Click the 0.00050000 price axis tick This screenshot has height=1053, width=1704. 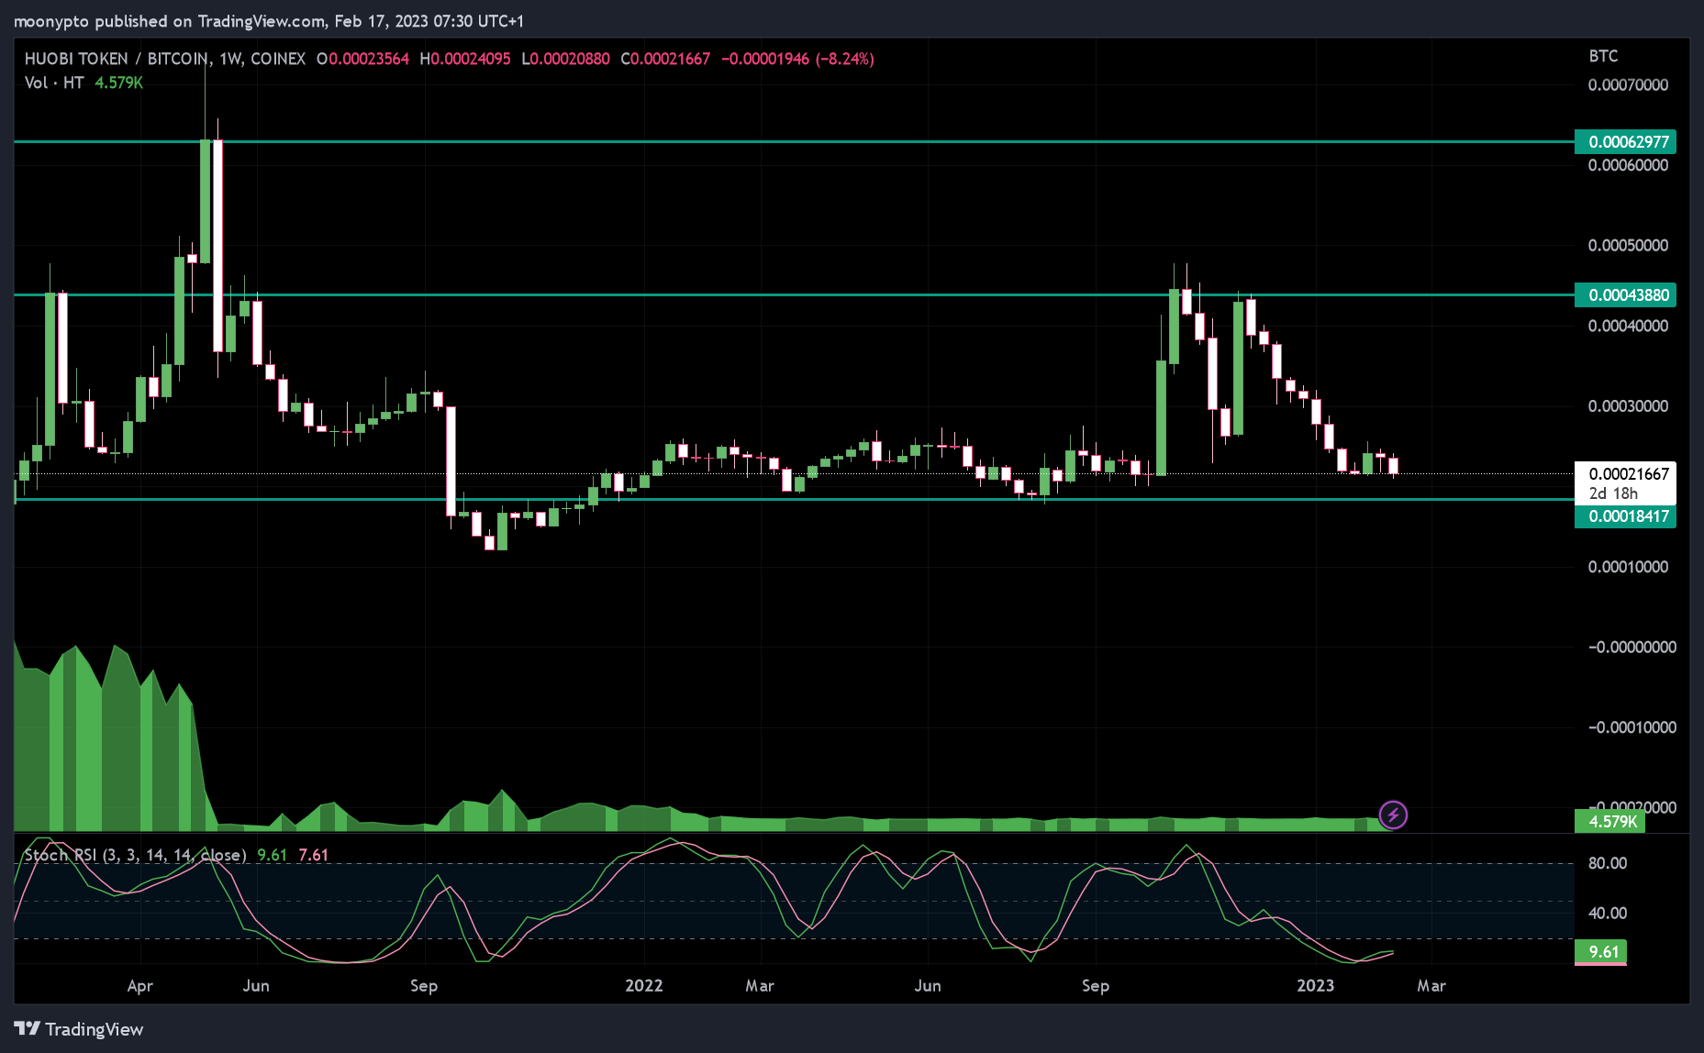coord(1629,245)
